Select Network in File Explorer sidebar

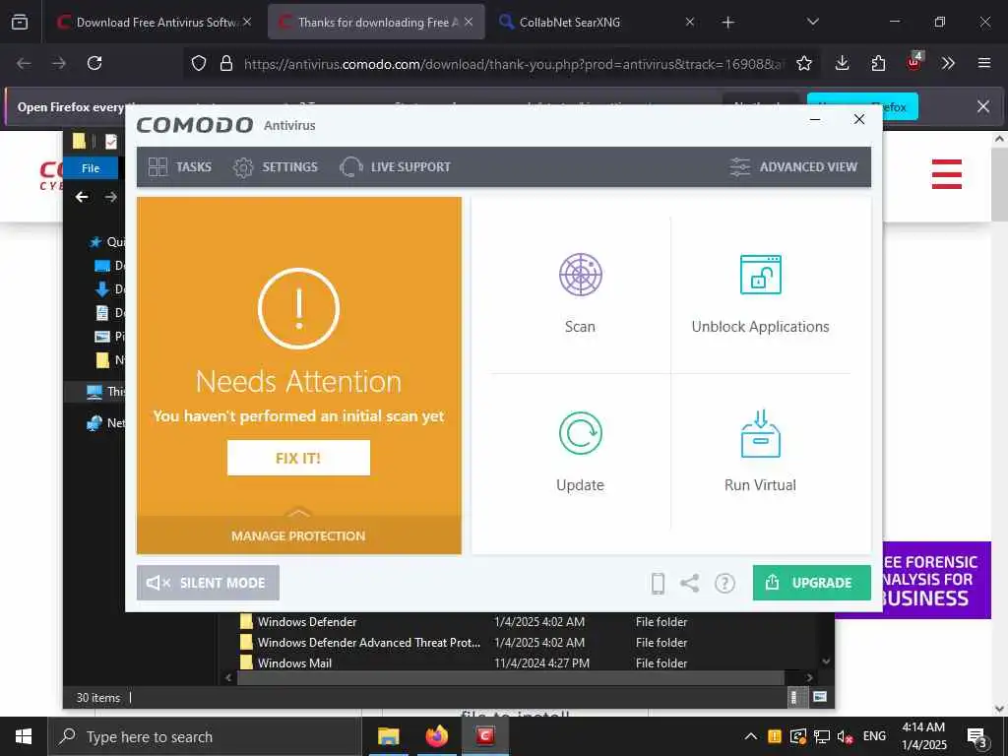pos(104,423)
